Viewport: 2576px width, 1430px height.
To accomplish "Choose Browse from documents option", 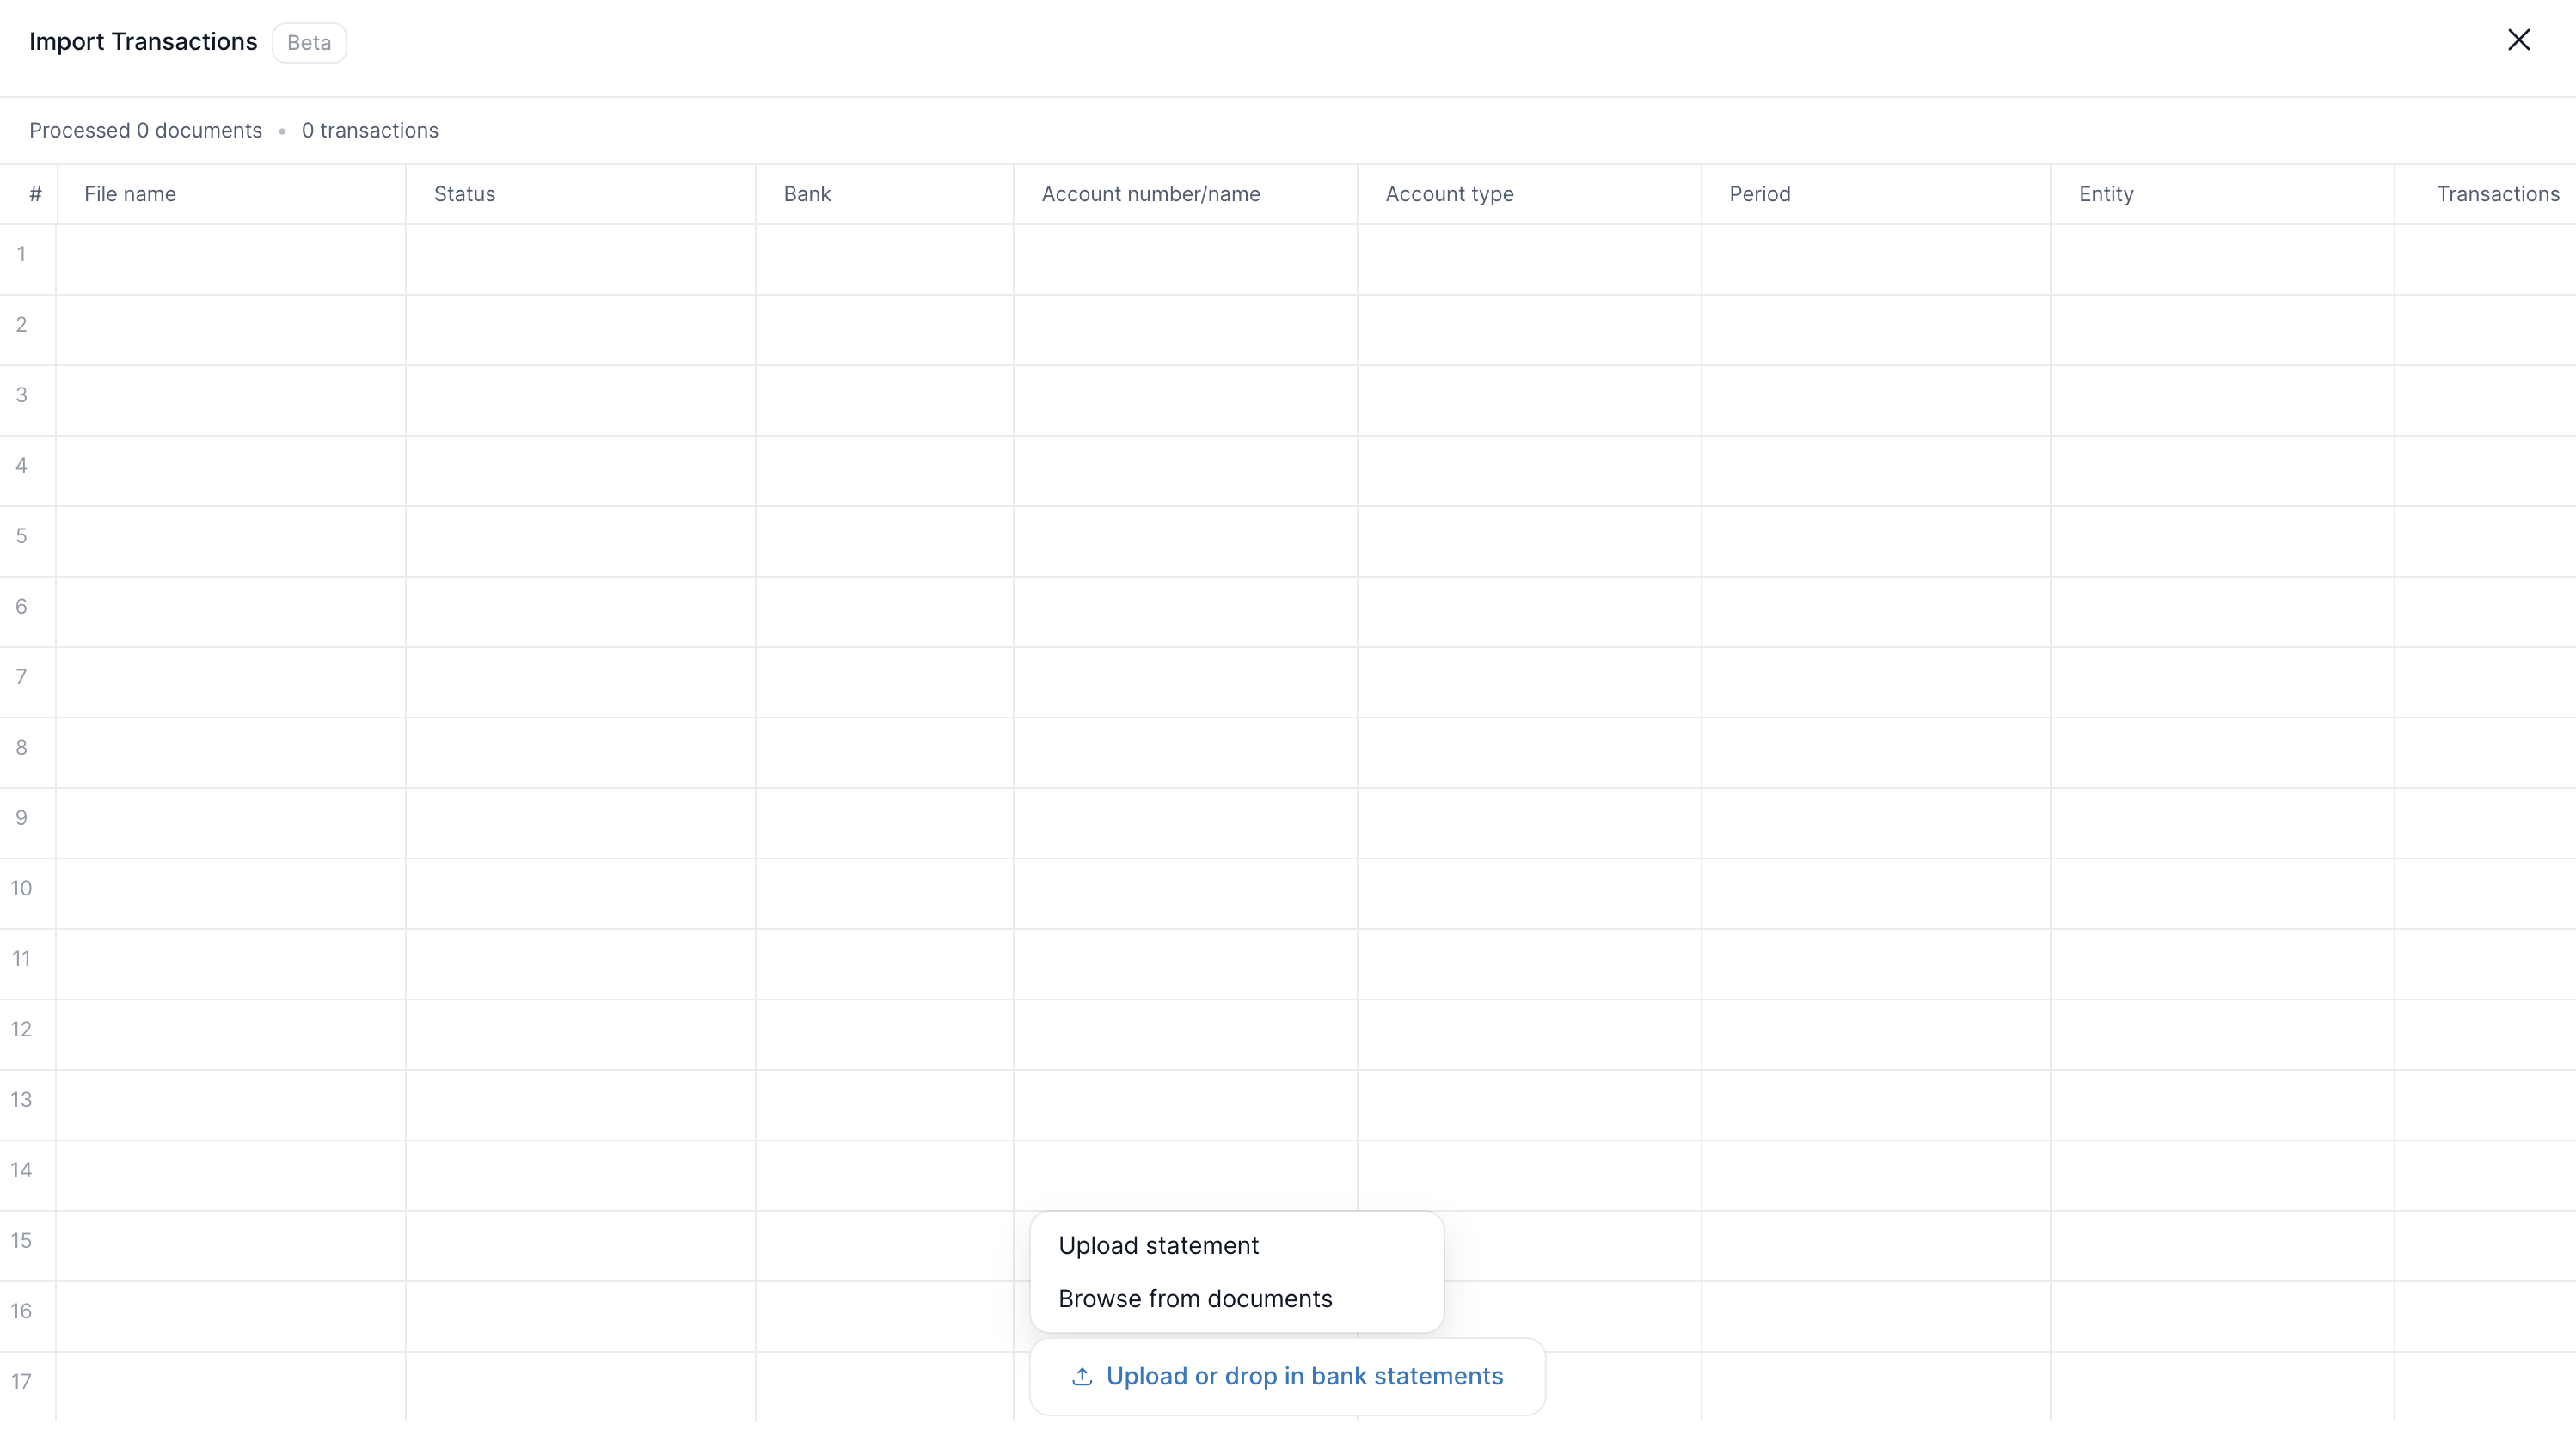I will (x=1194, y=1299).
